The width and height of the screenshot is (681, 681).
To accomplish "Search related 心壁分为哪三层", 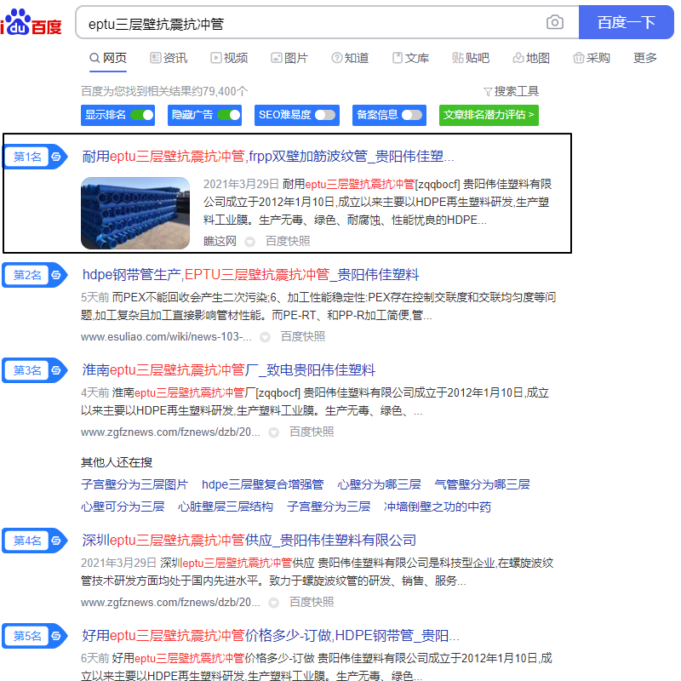I will tap(379, 485).
